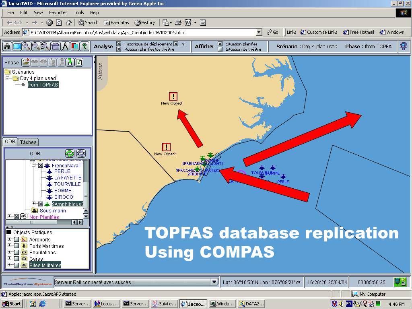
Task: Collapse the FrenchNavalT tree node
Action: (x=34, y=165)
